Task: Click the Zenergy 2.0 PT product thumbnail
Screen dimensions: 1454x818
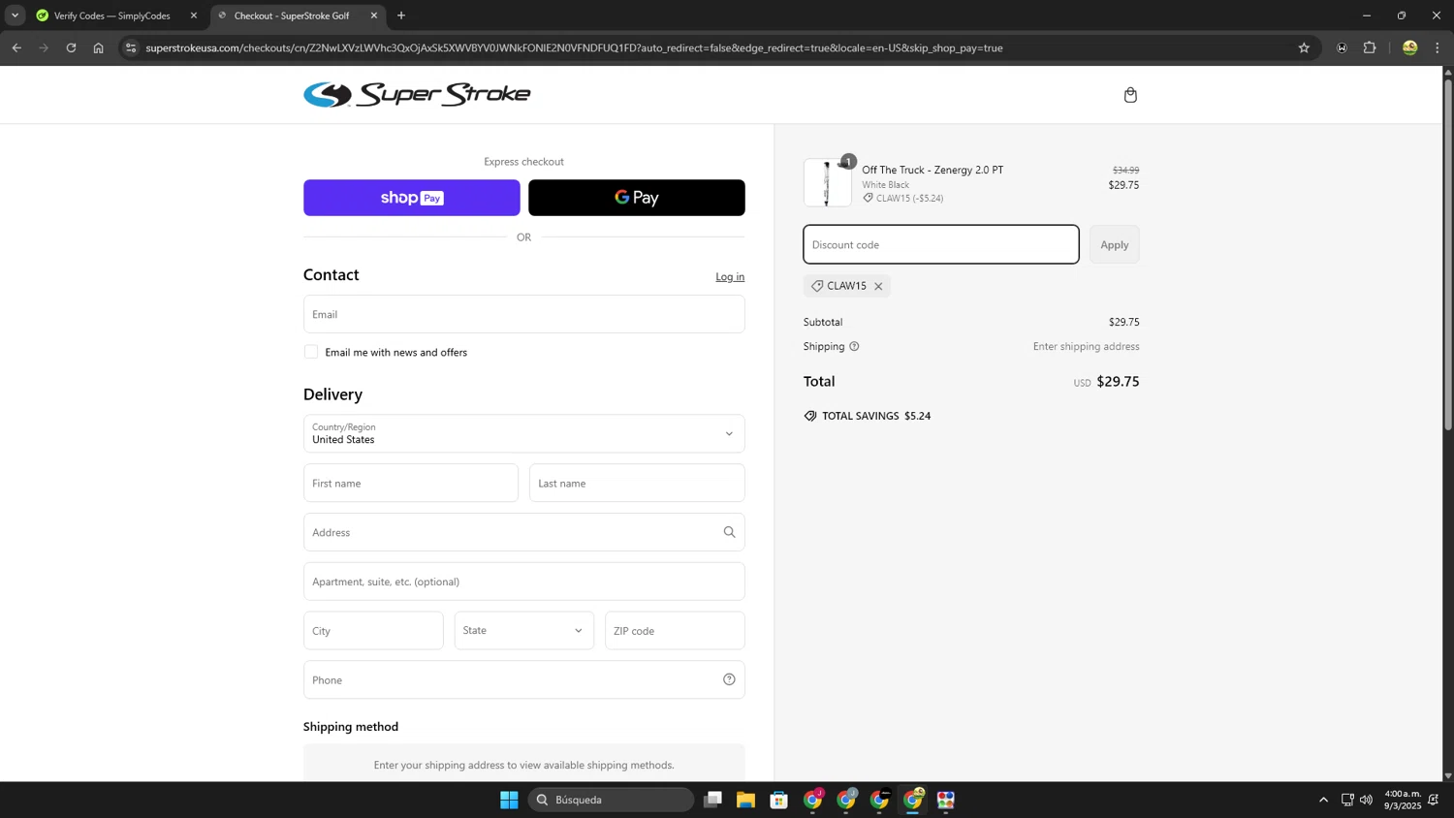Action: (828, 182)
